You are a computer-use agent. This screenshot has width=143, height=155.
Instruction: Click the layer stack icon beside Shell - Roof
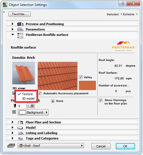(11, 146)
